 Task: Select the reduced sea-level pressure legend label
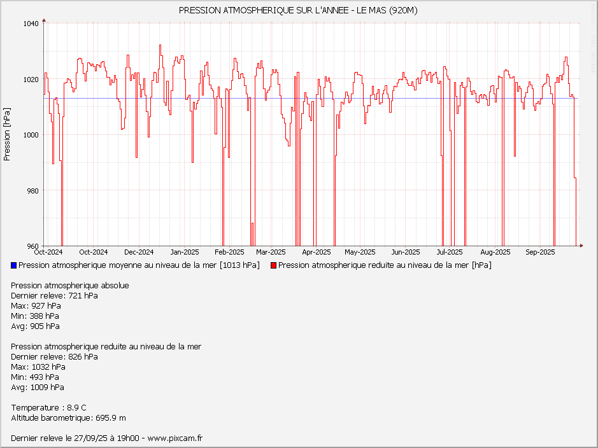coord(385,265)
